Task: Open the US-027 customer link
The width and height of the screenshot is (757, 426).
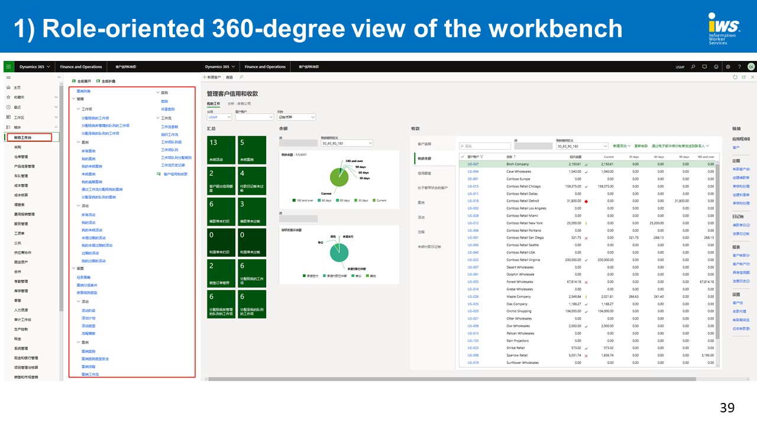Action: pyautogui.click(x=473, y=164)
